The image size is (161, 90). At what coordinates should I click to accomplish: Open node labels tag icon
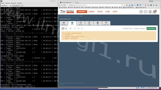point(70,28)
